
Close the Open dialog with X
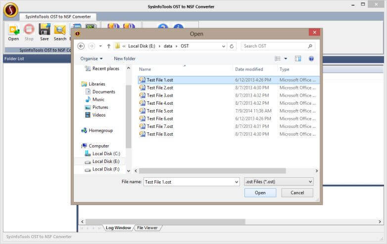314,32
